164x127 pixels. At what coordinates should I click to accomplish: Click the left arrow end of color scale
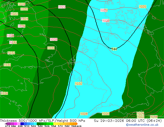click(x=6, y=124)
